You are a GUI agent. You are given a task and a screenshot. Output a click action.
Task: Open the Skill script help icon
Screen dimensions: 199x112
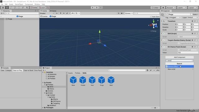192,34
